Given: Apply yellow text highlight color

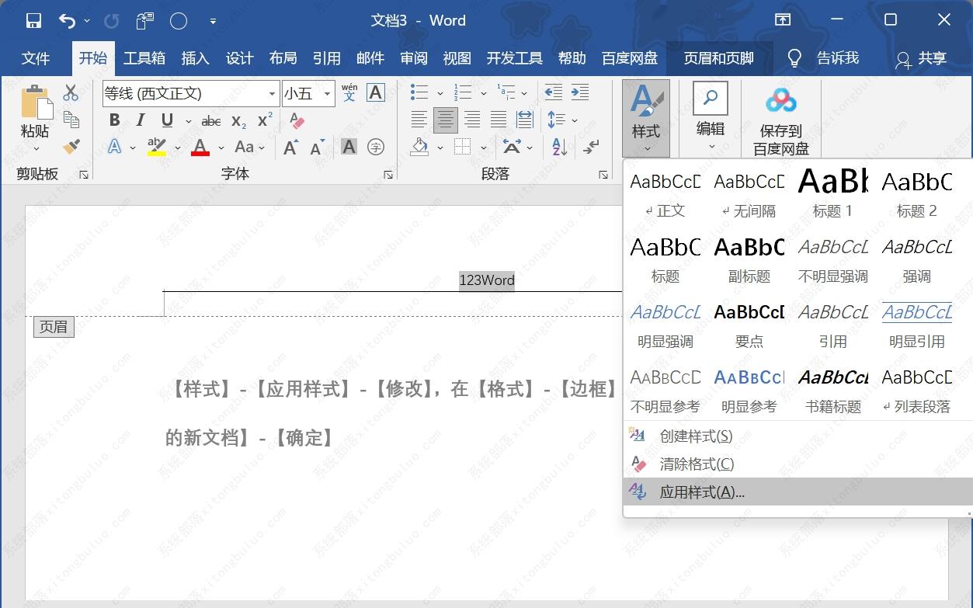Looking at the screenshot, I should [x=157, y=147].
